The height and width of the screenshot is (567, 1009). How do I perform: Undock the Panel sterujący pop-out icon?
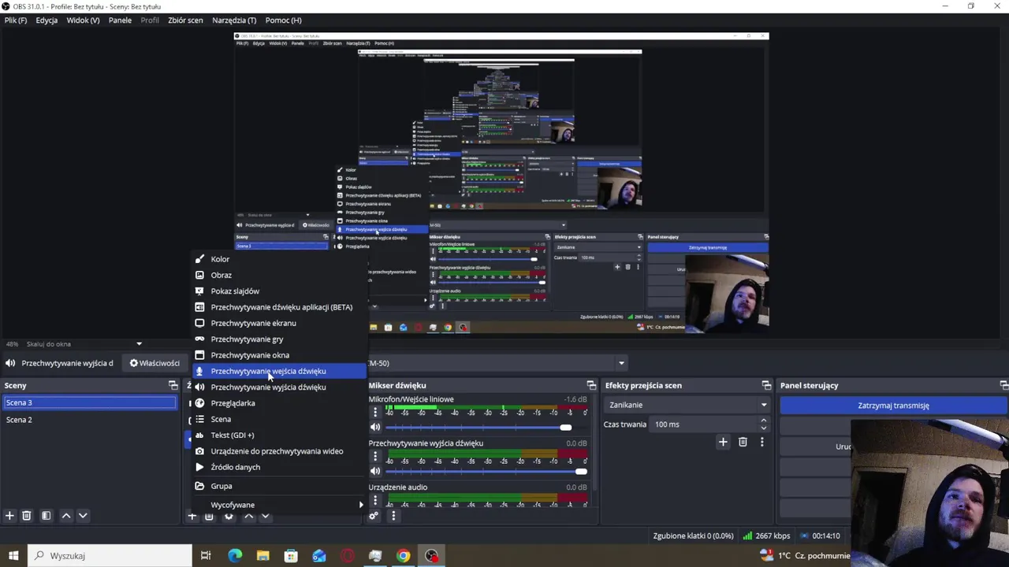(1003, 385)
